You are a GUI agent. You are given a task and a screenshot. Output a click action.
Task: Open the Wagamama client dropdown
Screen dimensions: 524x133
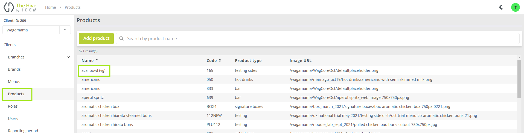click(65, 30)
